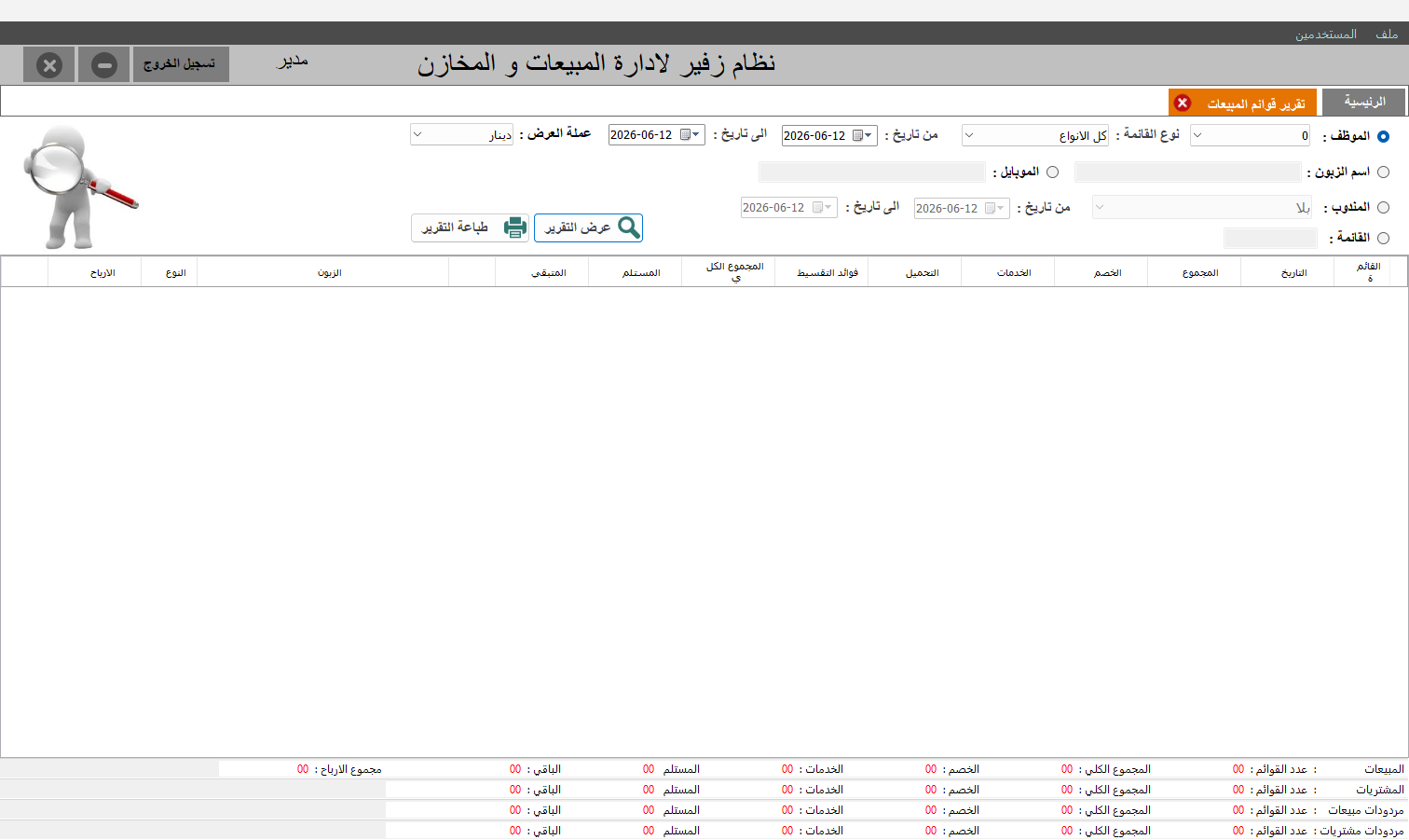This screenshot has height=840, width=1409.
Task: Click the magnifier icon on عرض التقرير button
Action: [629, 227]
